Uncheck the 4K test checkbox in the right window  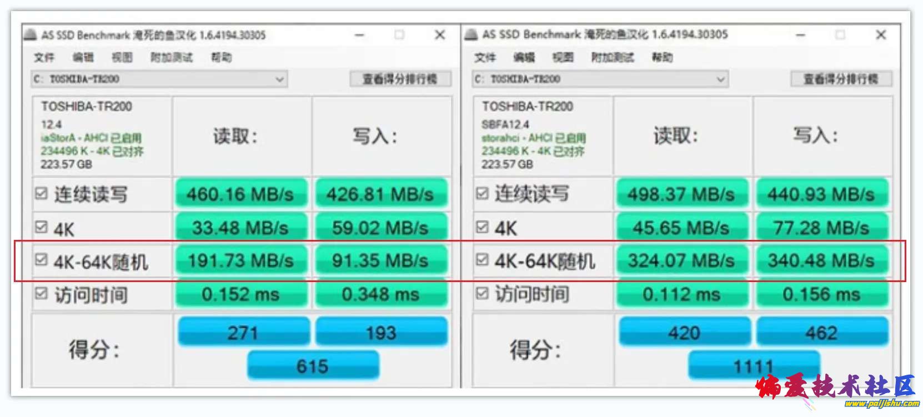click(x=482, y=227)
